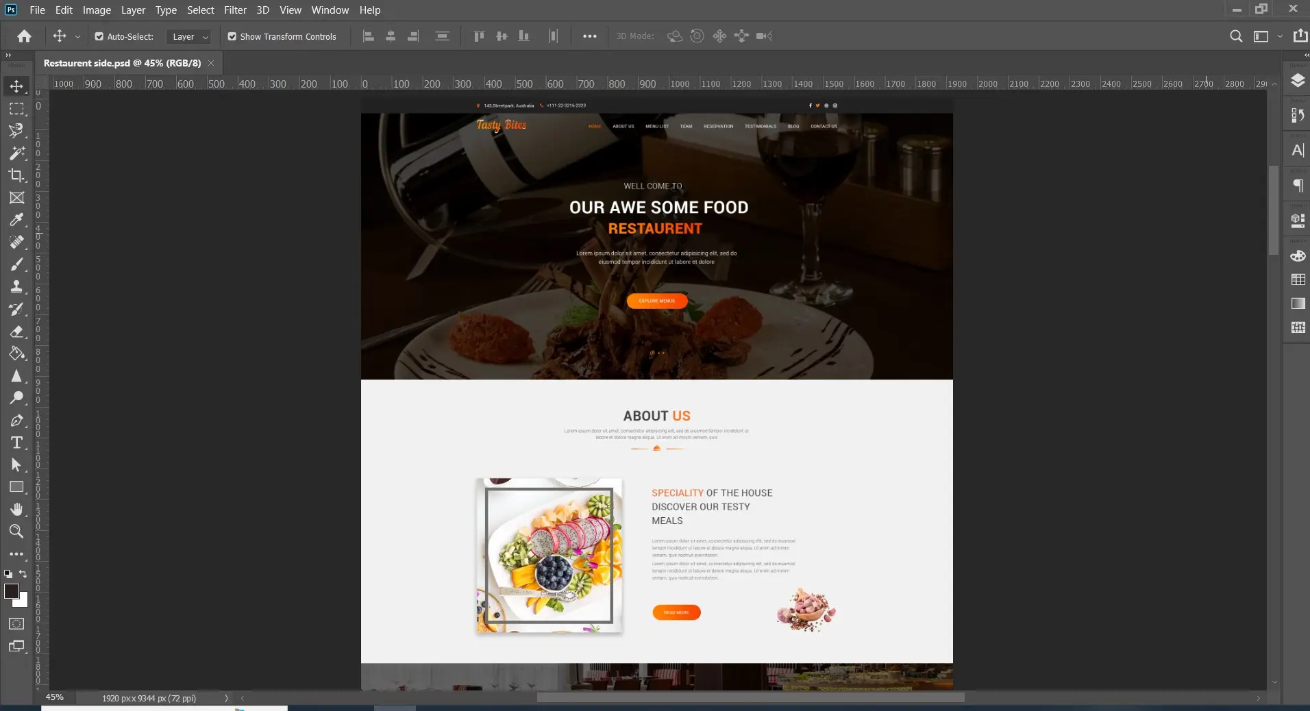Click the three-dots more align options button
Viewport: 1310px width, 711px height.
tap(589, 36)
